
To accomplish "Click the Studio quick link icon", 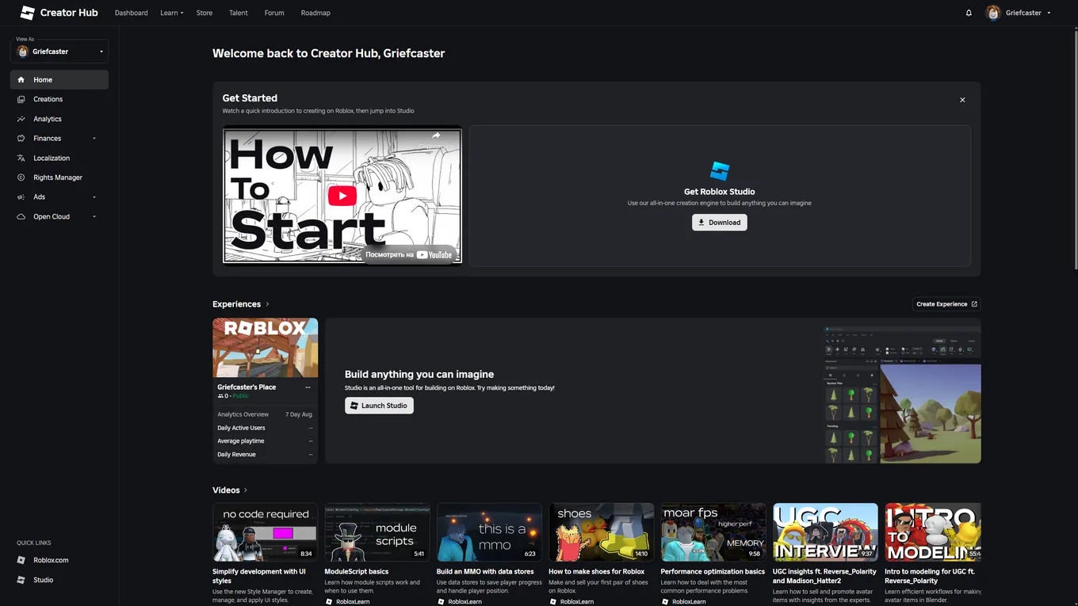I will point(21,580).
